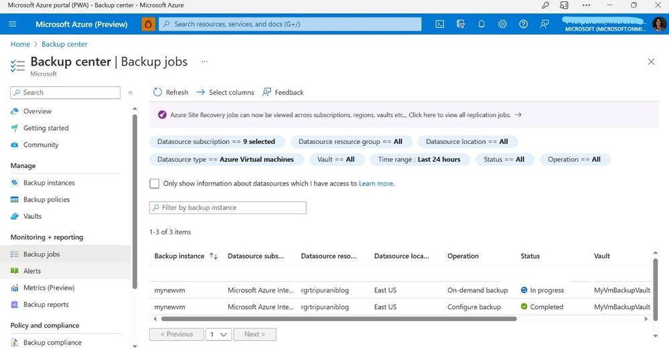Collapse the sidebar with the double chevron
Screen dimensions: 669x350
coord(131,92)
